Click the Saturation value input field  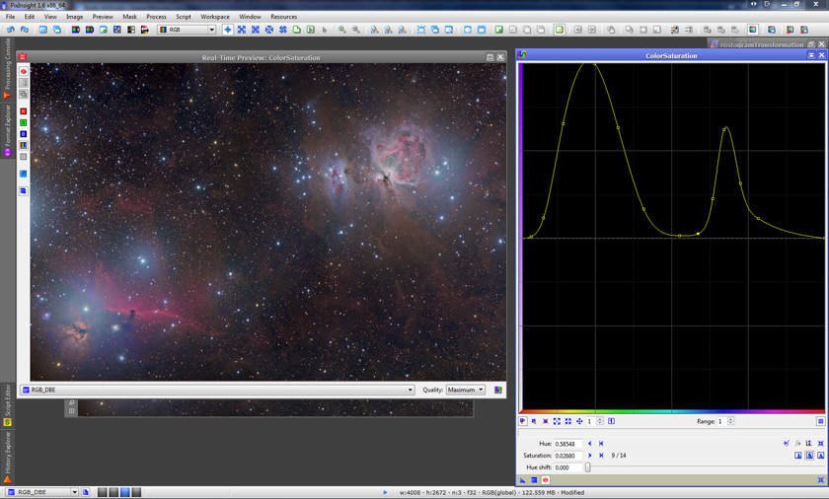click(568, 456)
